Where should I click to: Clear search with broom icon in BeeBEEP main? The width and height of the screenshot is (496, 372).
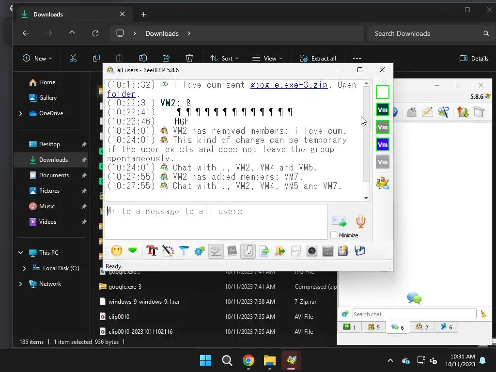[483, 314]
